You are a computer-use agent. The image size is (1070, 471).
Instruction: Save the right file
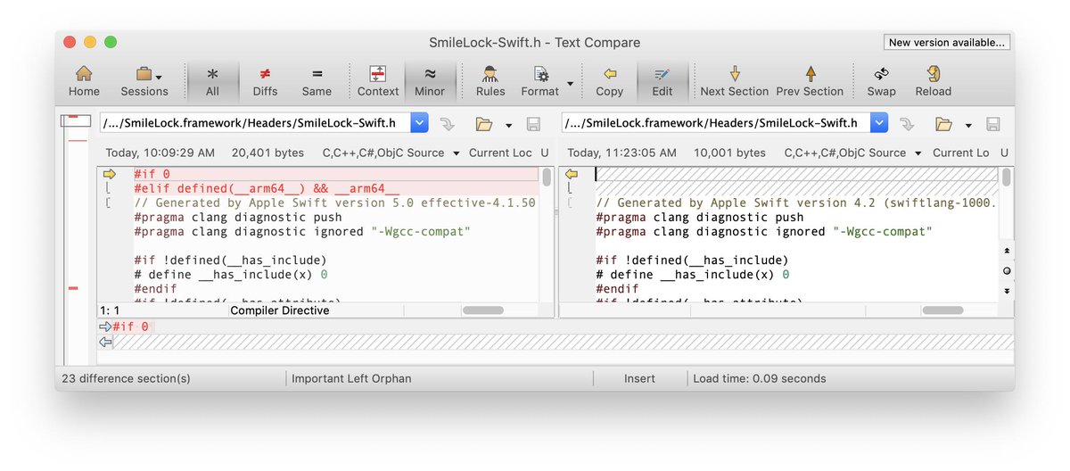point(993,124)
